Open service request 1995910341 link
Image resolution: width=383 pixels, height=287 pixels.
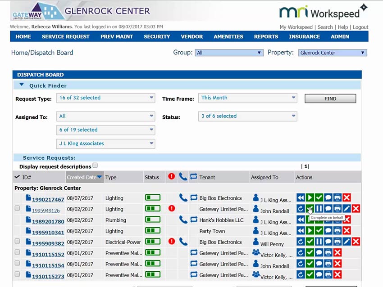click(x=48, y=233)
